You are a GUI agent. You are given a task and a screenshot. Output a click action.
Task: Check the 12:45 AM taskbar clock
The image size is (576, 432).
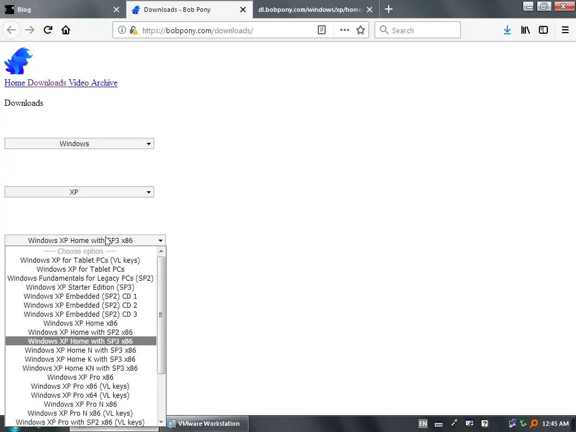(555, 424)
